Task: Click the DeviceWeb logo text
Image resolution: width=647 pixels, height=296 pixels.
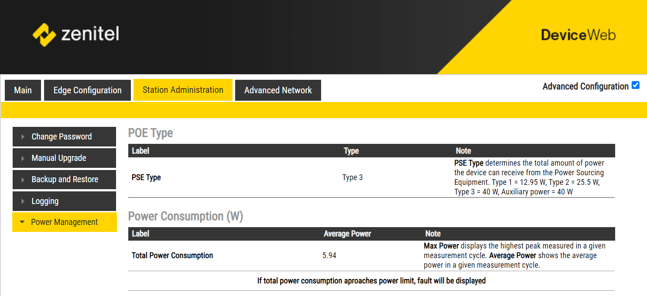Action: [578, 35]
